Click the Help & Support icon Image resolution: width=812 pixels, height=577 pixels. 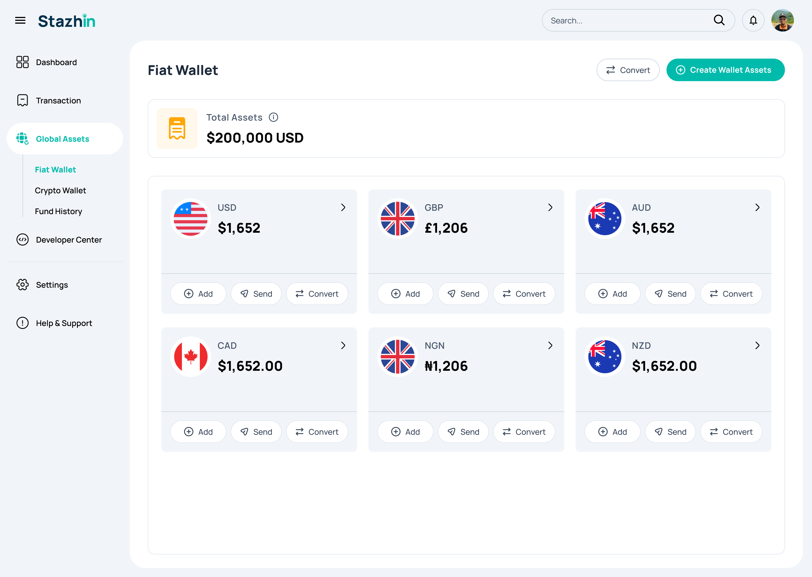tap(22, 323)
